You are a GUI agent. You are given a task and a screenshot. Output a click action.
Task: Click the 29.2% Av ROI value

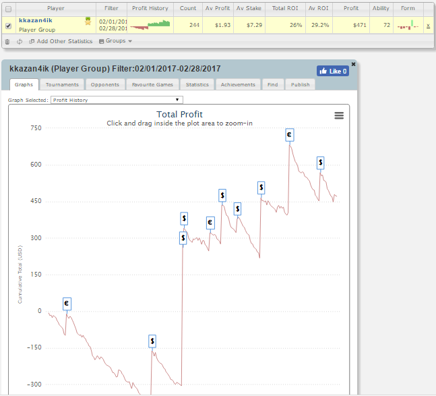point(320,25)
